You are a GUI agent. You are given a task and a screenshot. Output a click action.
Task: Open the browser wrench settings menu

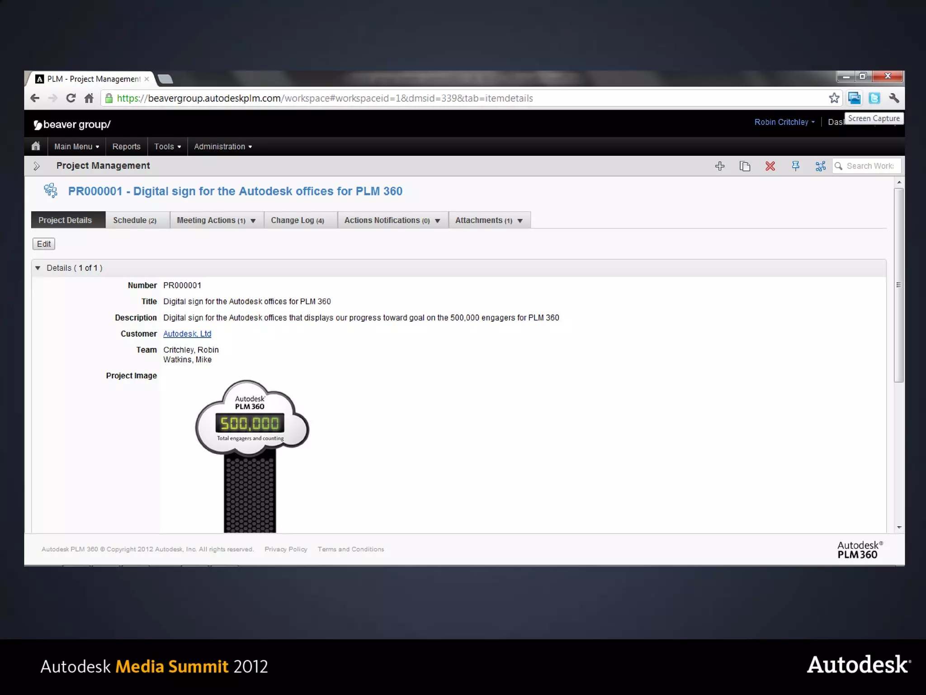(894, 98)
